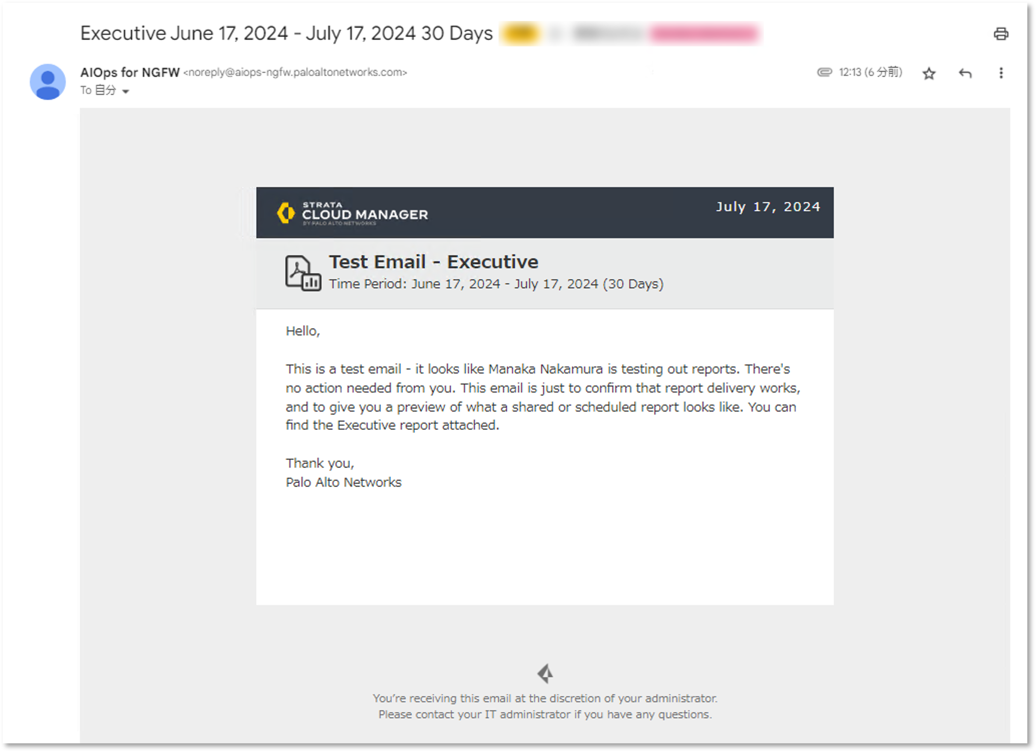Click the Manaka Nakamura name in body
The image size is (1036, 752).
pyautogui.click(x=546, y=369)
